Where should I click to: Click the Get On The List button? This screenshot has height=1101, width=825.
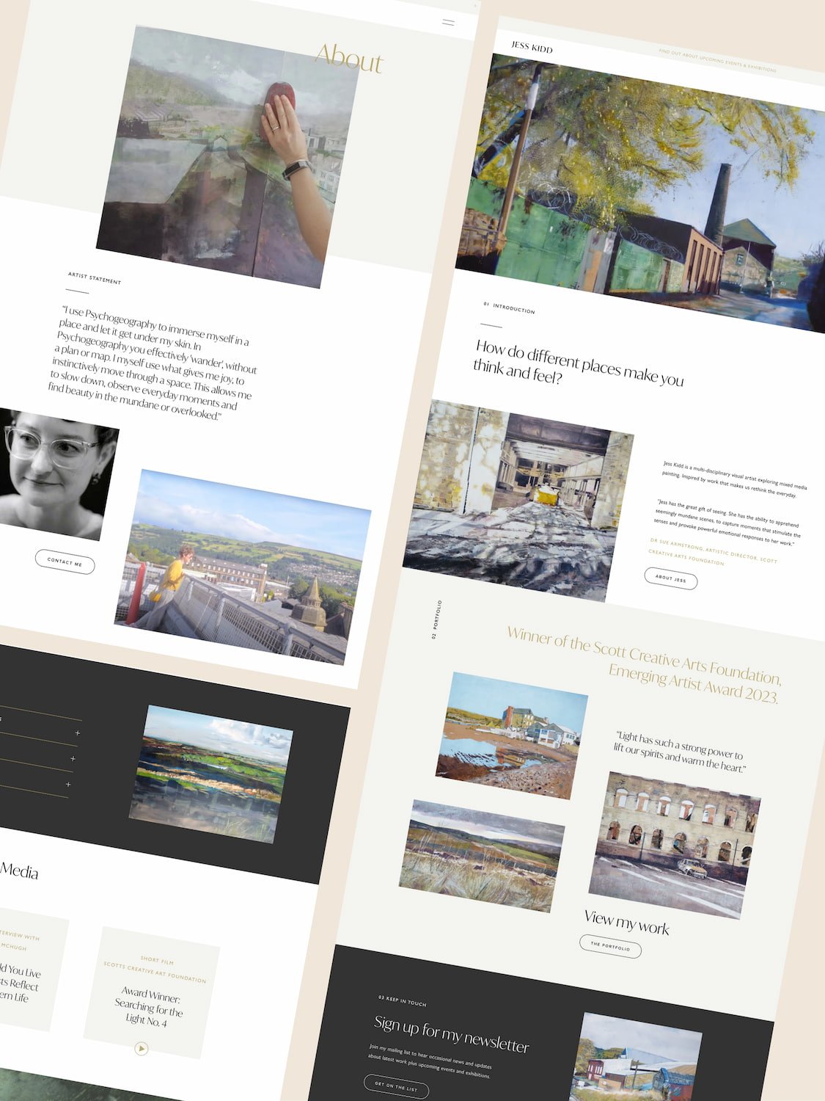coord(396,1086)
